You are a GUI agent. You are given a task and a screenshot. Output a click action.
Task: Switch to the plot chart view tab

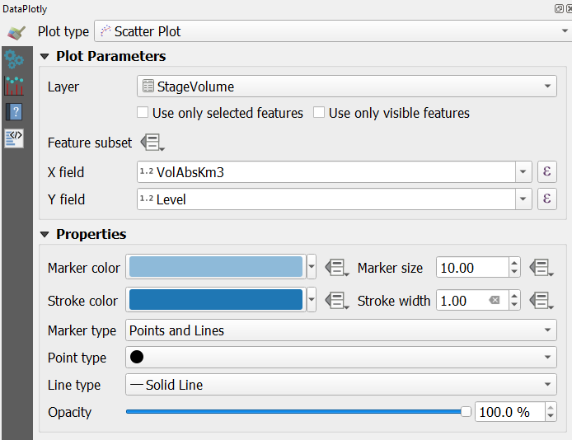coord(14,86)
